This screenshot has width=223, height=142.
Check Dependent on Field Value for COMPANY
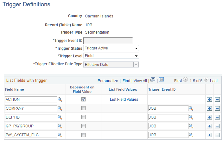point(83,108)
